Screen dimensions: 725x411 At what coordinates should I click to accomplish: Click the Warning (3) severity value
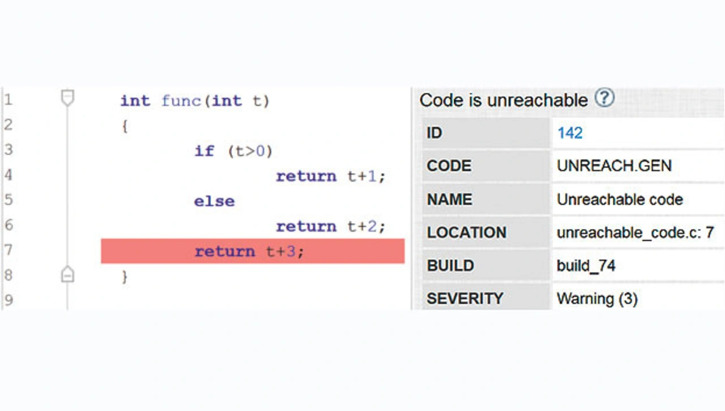point(597,298)
